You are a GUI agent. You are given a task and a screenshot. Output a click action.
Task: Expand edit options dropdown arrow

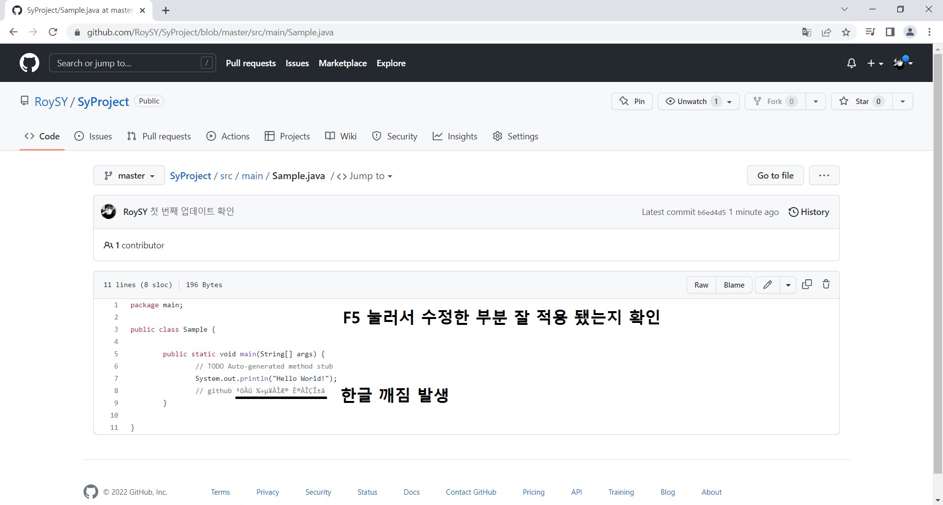pyautogui.click(x=788, y=285)
